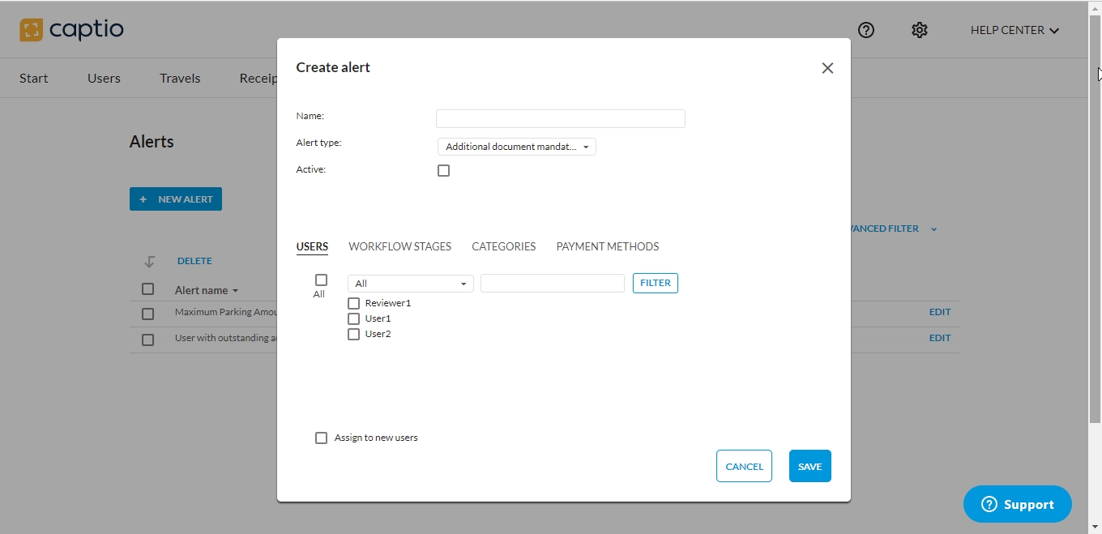The image size is (1102, 534).
Task: Expand the All users filter dropdown
Action: point(410,284)
